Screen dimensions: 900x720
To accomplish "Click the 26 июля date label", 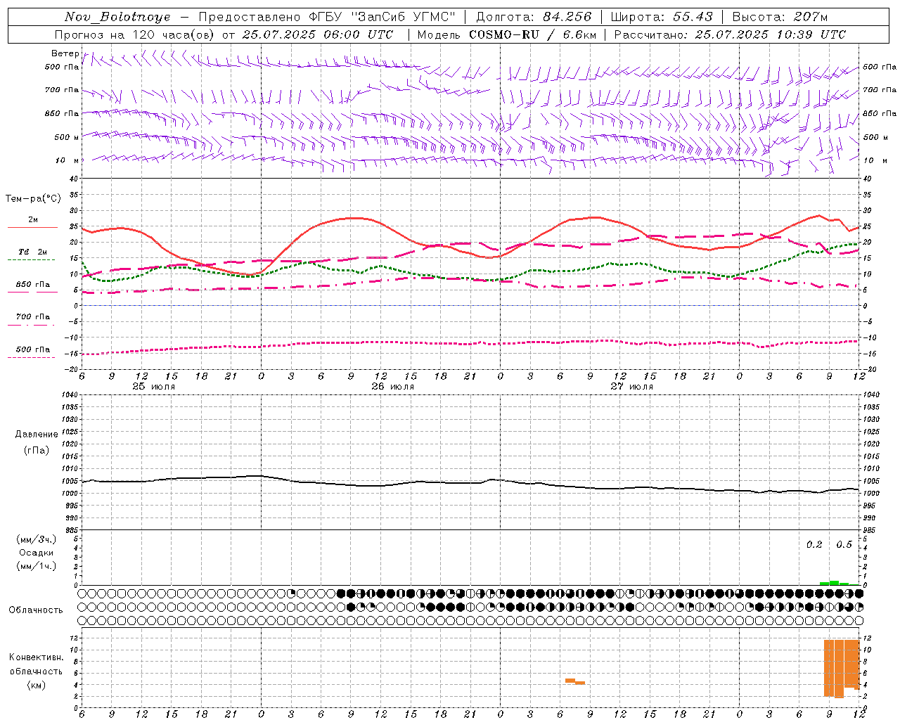I will pyautogui.click(x=392, y=387).
